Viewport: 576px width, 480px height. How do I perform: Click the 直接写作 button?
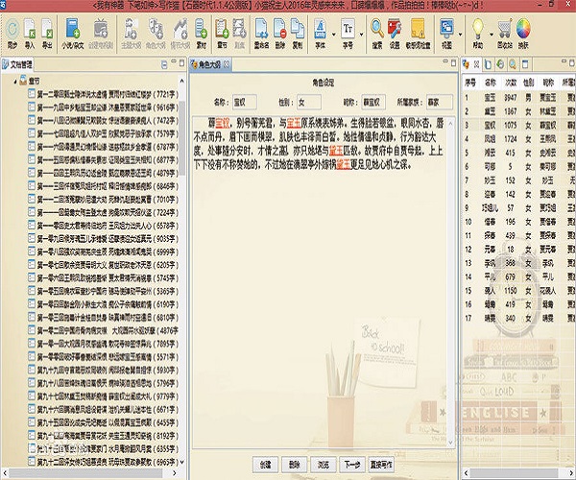[x=381, y=465]
